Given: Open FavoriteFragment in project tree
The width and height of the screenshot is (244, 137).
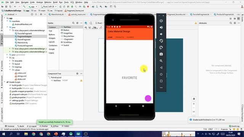Looking at the screenshot, I should coord(24,33).
